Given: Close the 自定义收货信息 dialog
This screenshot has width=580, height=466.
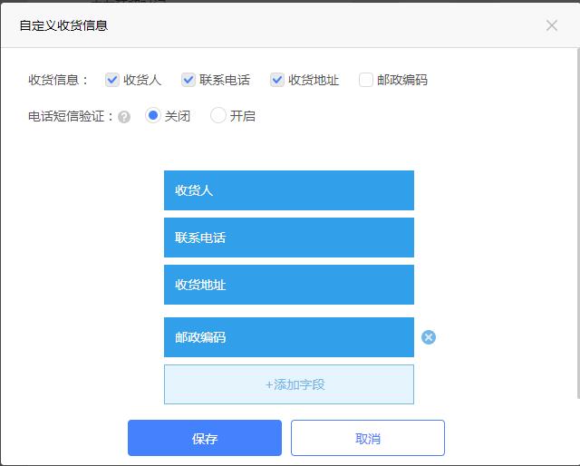Looking at the screenshot, I should click(x=552, y=25).
